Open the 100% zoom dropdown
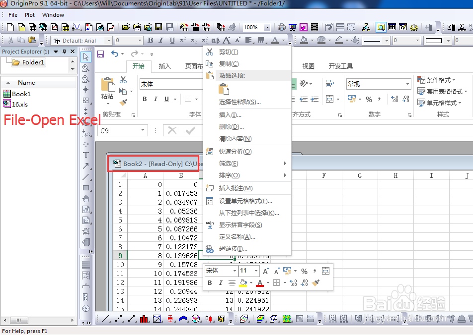 (x=267, y=27)
